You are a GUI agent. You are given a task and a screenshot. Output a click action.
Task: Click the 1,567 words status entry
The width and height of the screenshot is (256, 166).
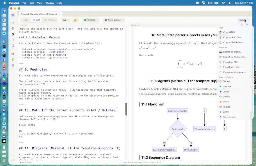[127, 162]
